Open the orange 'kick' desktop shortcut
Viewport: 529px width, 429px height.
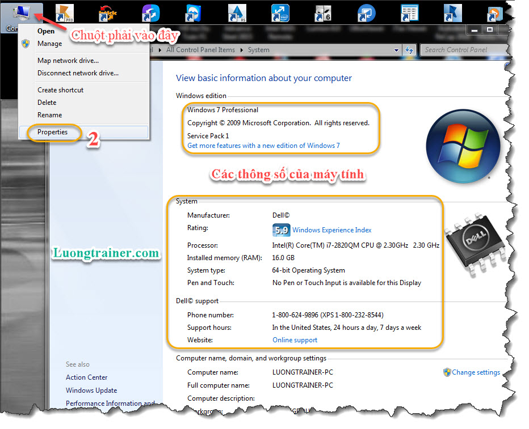108,14
